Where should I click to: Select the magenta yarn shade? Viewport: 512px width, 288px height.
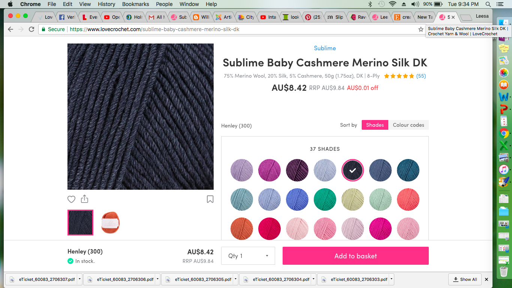click(x=269, y=170)
